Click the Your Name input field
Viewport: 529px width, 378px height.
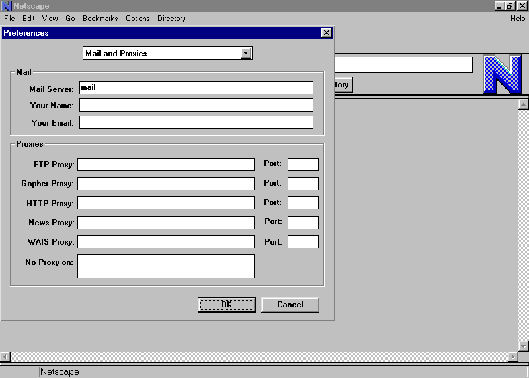tap(196, 105)
